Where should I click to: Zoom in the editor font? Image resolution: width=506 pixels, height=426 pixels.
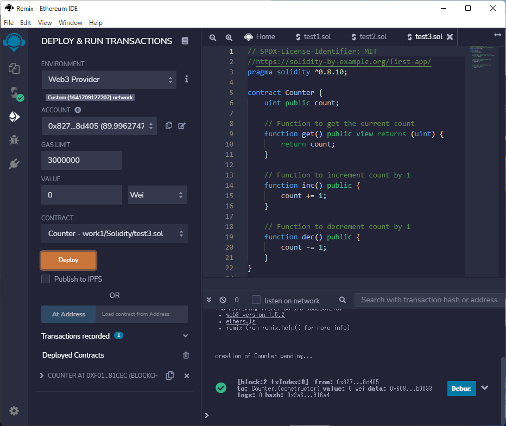pos(229,37)
